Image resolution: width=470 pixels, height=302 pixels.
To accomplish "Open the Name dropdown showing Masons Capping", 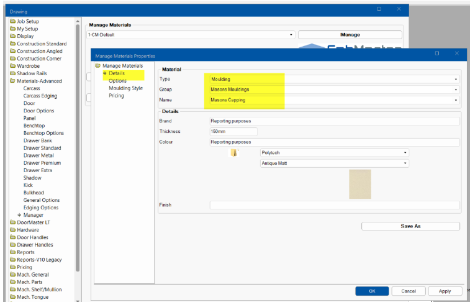I will (x=335, y=100).
